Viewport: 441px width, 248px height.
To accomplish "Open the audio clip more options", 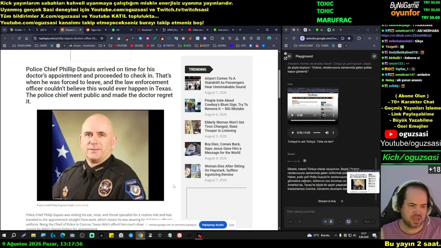I will 333,133.
